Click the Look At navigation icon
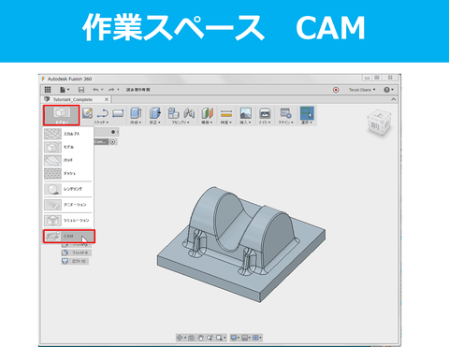Viewport: 449px width, 347px height. click(x=192, y=338)
